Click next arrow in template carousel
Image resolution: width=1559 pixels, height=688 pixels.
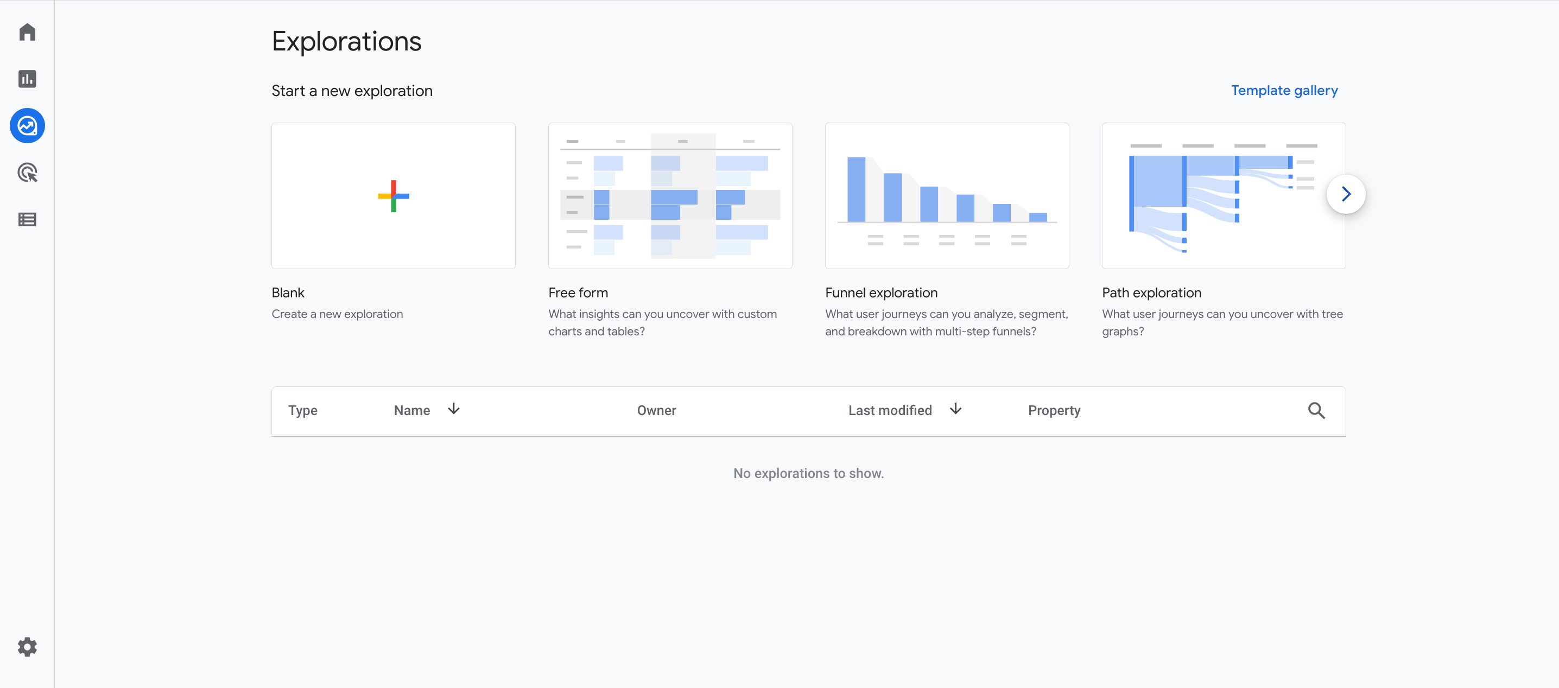pyautogui.click(x=1345, y=194)
